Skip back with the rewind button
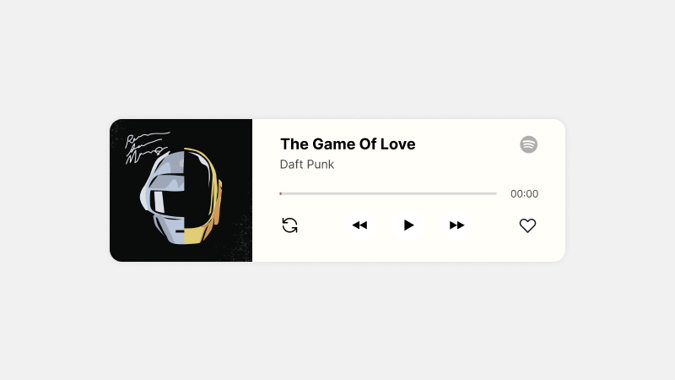 pos(359,225)
